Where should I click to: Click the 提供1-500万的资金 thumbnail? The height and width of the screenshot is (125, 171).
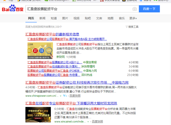(x=38, y=115)
